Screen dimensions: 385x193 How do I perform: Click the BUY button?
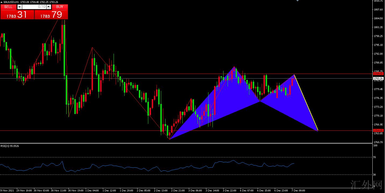[60, 7]
